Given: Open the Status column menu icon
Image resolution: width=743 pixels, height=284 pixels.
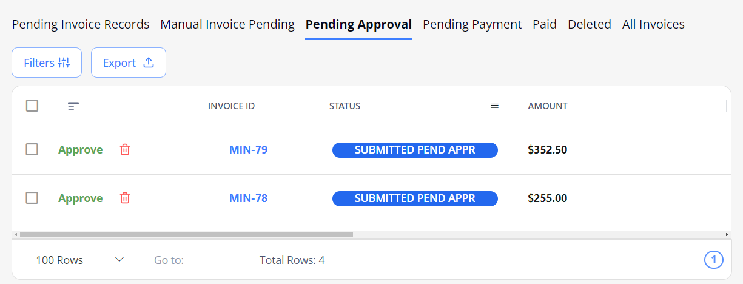Looking at the screenshot, I should click(494, 106).
